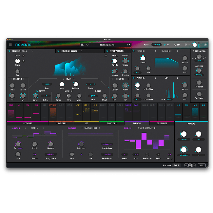Click the tune quantize icon beside TUNE
The height and width of the screenshot is (213, 213).
tap(23, 56)
